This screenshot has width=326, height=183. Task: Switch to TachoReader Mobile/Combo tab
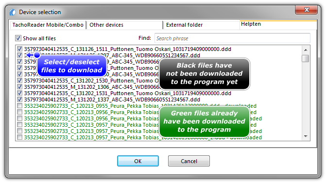tap(48, 25)
